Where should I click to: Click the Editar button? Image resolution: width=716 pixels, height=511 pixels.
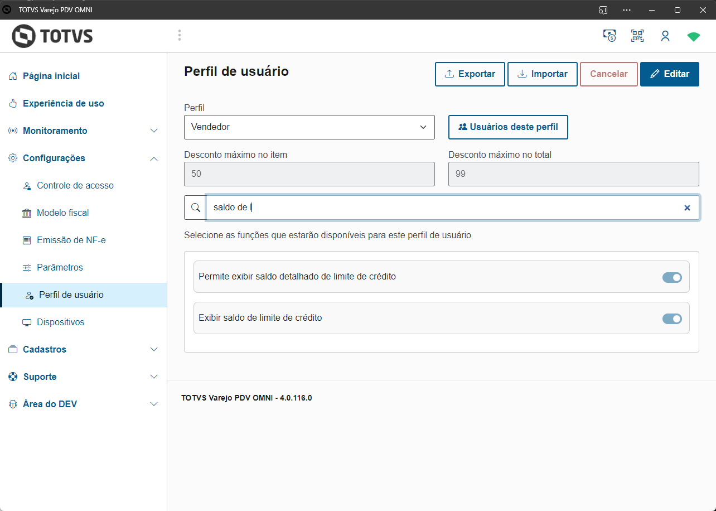click(x=669, y=74)
